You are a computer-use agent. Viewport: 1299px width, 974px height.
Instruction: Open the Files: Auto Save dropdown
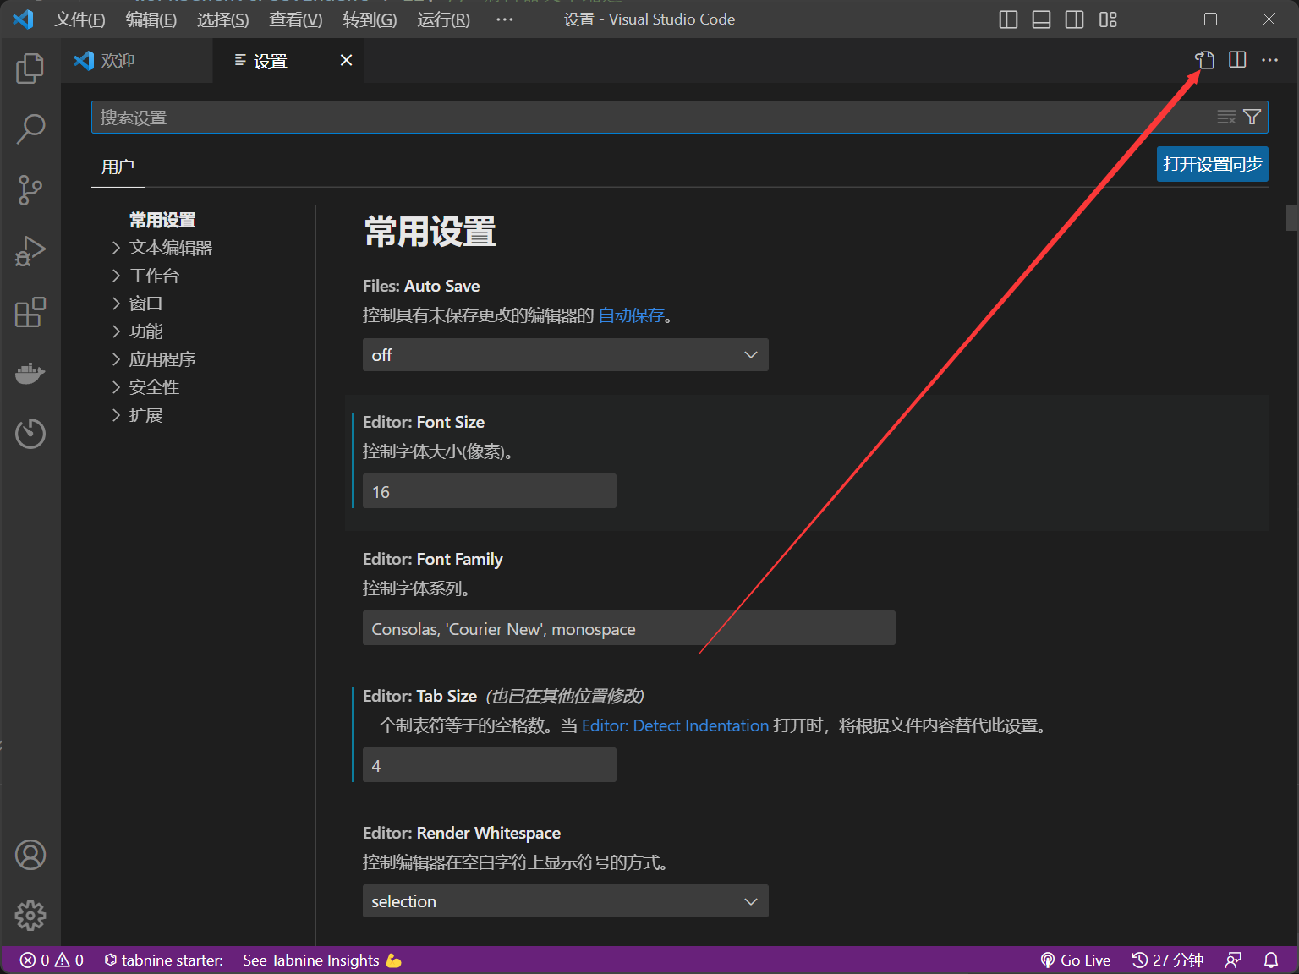(x=565, y=355)
